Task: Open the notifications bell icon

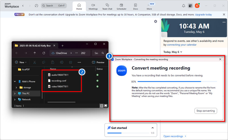Action: click(x=184, y=6)
